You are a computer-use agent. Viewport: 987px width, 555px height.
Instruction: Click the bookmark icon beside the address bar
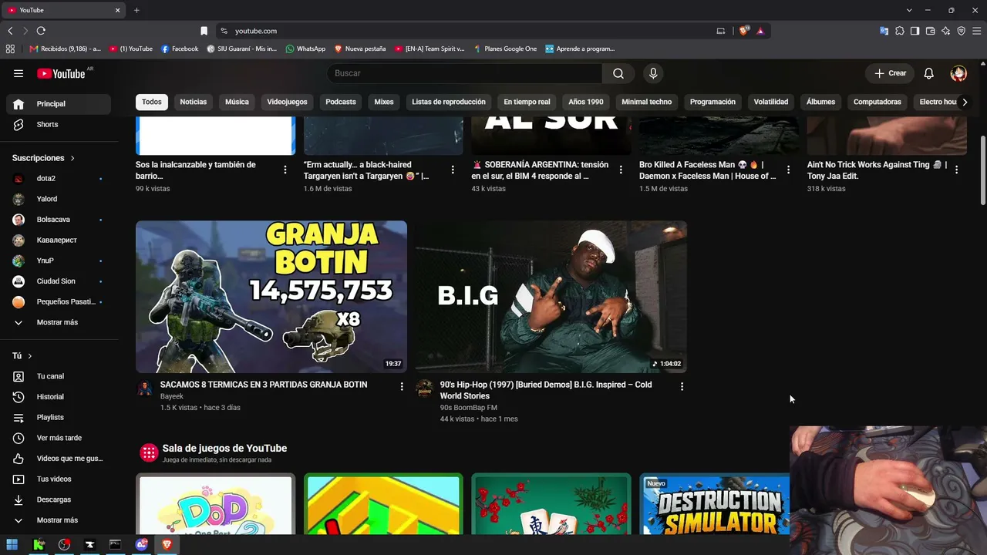click(204, 31)
